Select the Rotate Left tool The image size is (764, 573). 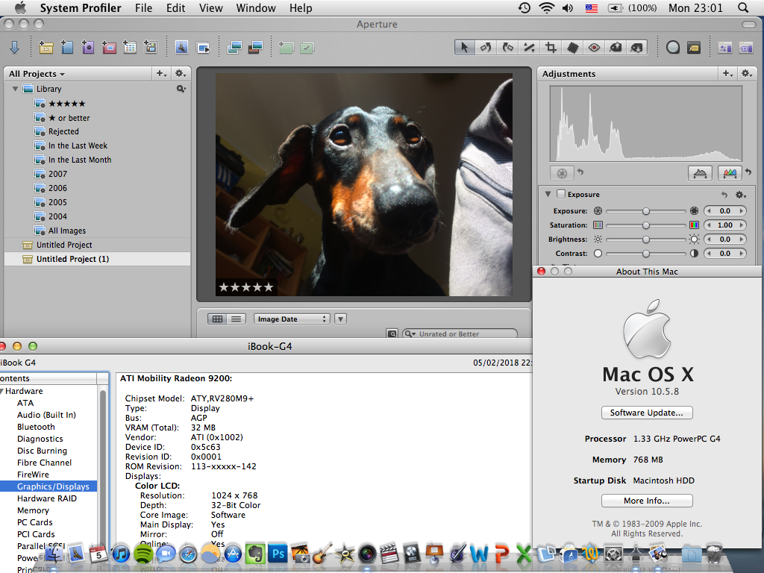pos(486,47)
